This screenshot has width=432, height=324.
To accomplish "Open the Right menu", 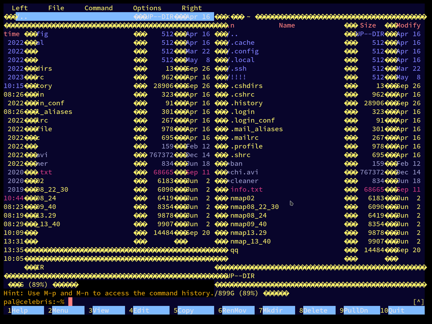I will coord(192,8).
